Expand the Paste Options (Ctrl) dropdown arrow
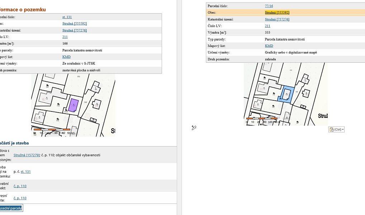 point(343,130)
